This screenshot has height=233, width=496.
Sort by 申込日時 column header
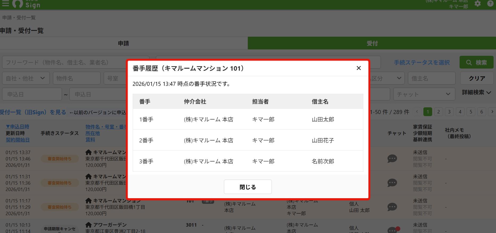click(x=18, y=127)
